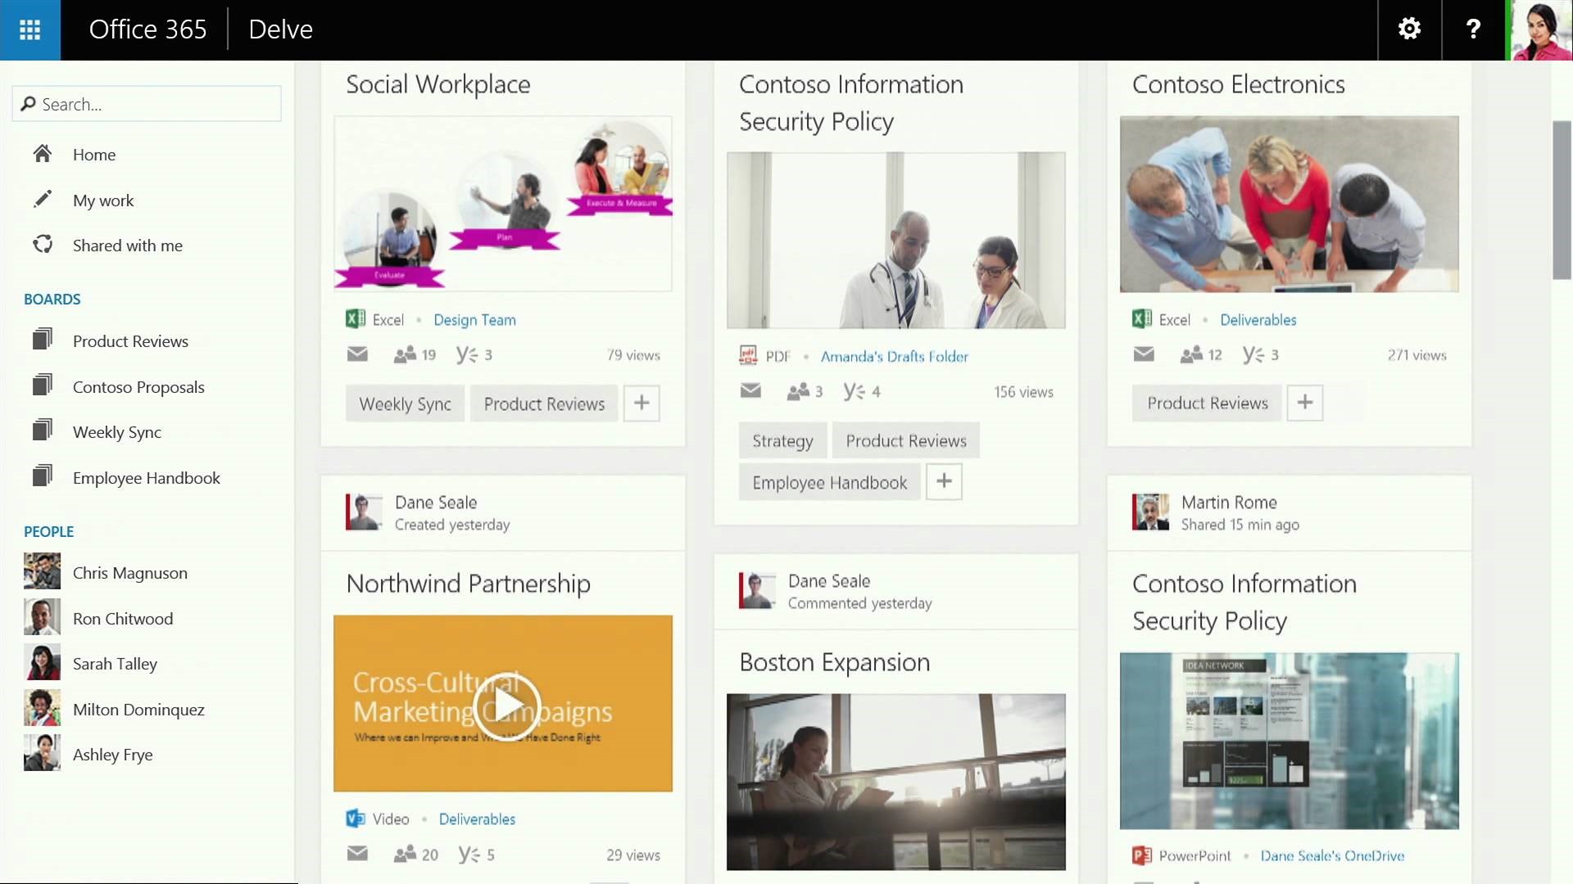Open the Contoso Proposals board
The image size is (1573, 884).
138,387
